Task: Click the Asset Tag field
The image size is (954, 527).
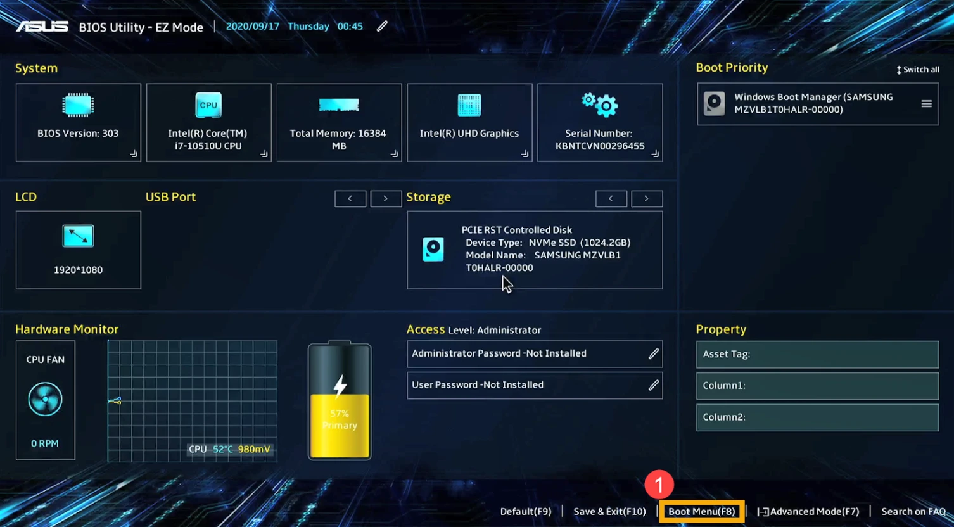Action: tap(818, 355)
